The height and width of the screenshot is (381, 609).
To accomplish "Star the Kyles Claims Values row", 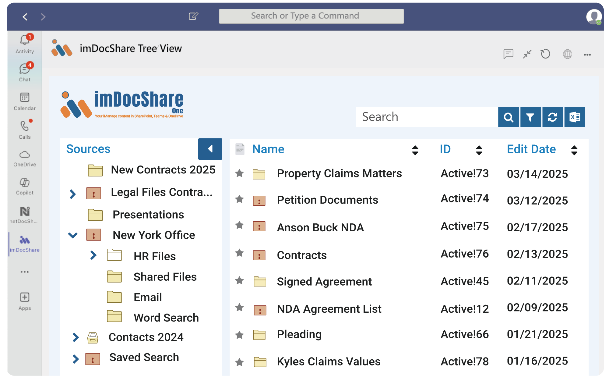I will [x=240, y=362].
